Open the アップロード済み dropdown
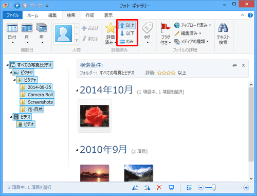 click(x=192, y=25)
